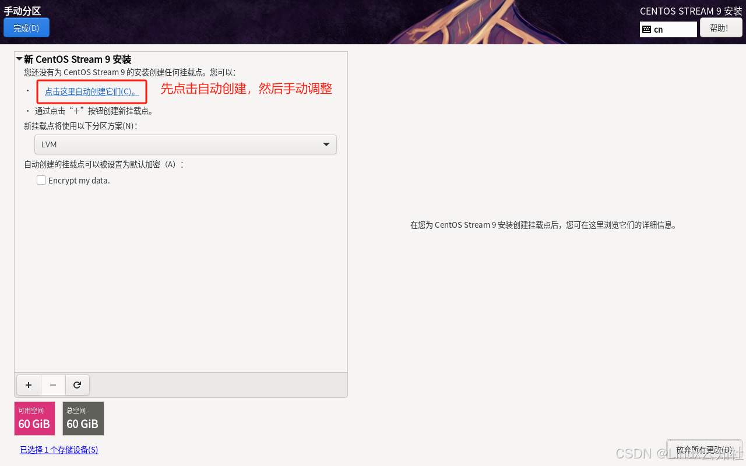The image size is (746, 466).
Task: Click the down arrow inside the LVM selector
Action: point(326,144)
